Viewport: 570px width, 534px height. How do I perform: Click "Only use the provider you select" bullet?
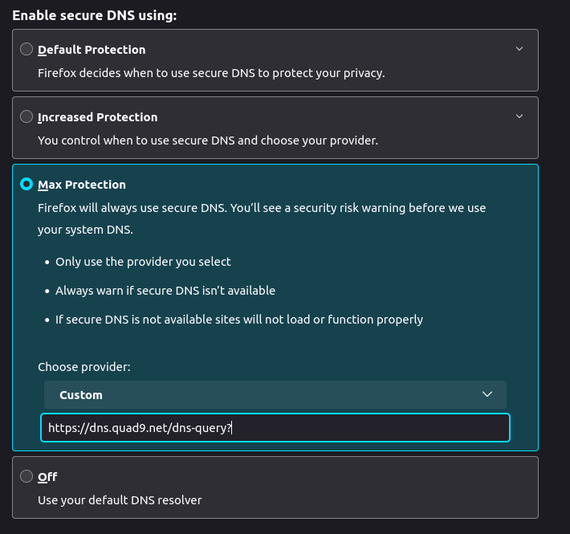click(143, 262)
